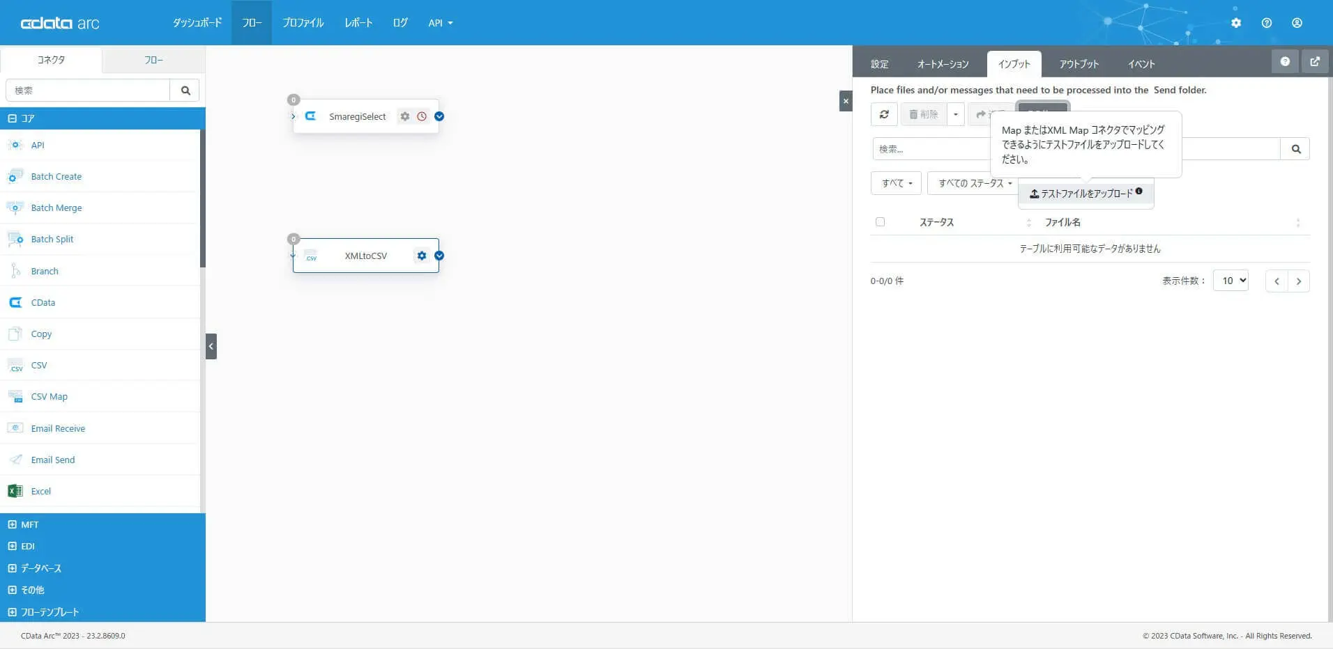Check the select-all files checkbox
Image resolution: width=1333 pixels, height=649 pixels.
coord(880,222)
